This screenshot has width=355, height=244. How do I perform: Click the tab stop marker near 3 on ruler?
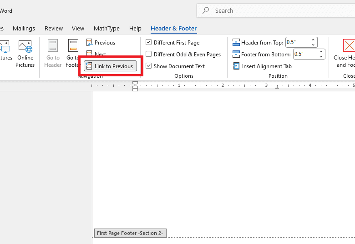[x=277, y=87]
